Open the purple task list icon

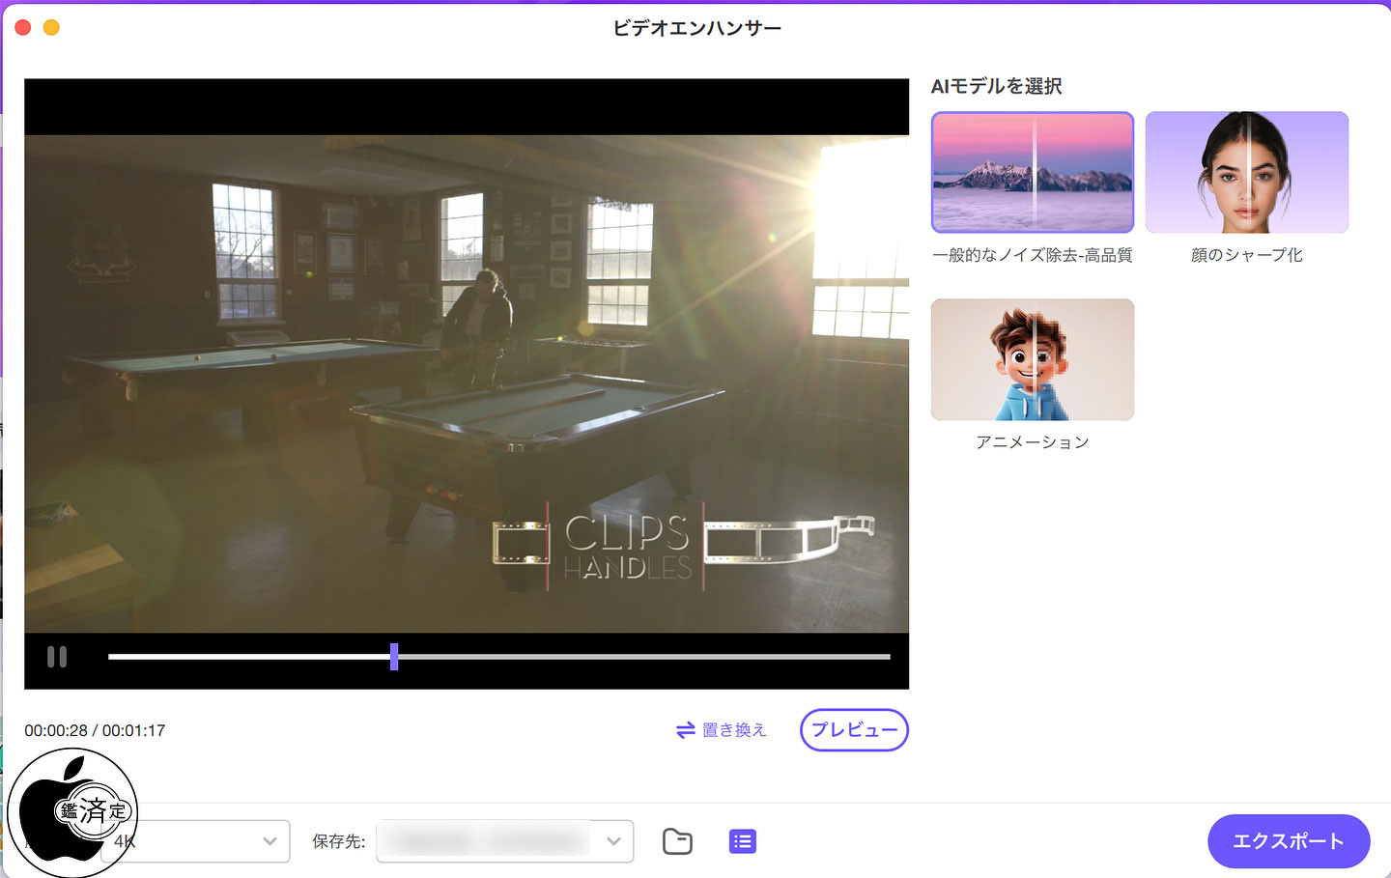(x=742, y=841)
